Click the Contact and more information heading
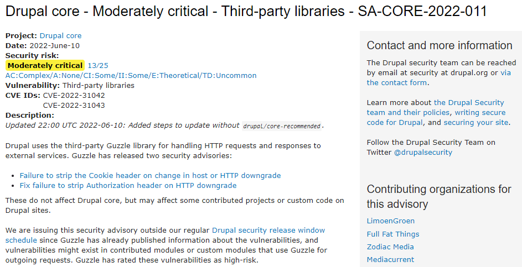This screenshot has height=267, width=522. [440, 45]
